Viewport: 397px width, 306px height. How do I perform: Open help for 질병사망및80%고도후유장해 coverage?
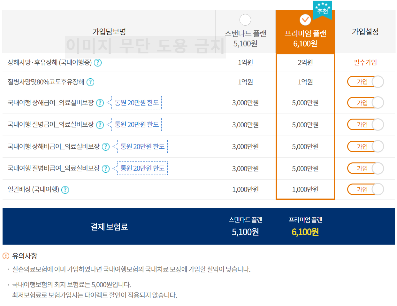[90, 82]
